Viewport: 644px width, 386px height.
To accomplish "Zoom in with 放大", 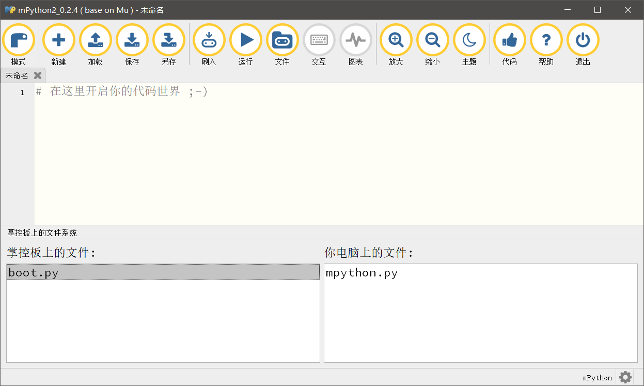I will 396,44.
